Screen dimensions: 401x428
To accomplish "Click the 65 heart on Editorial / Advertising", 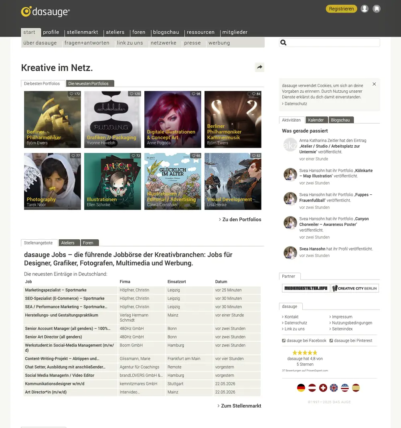I will click(196, 156).
